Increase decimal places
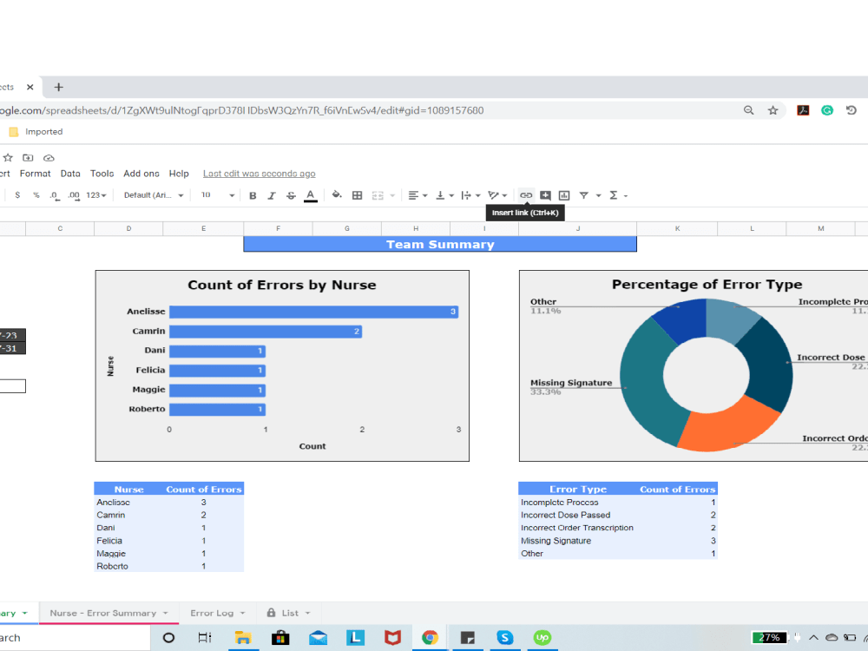The width and height of the screenshot is (868, 651). 74,195
